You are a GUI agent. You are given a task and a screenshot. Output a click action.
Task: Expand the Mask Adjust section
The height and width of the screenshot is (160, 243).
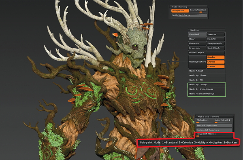tap(207, 71)
